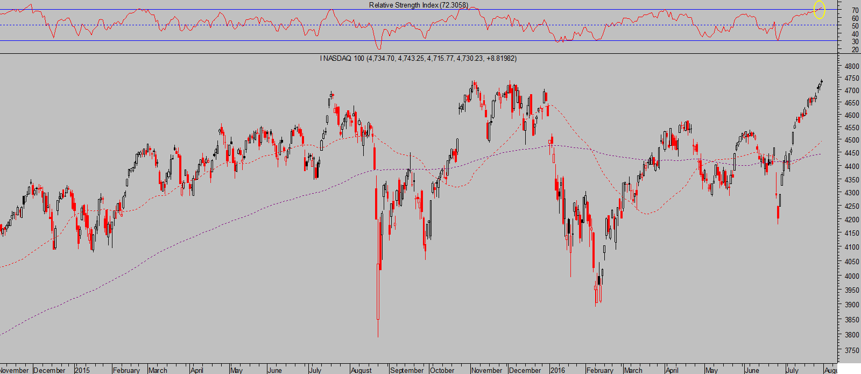Click the Relative Strength Index title text

click(418, 5)
